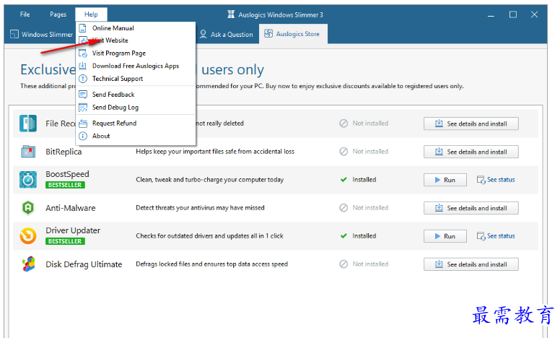
Task: Select Visit Website from Help menu
Action: (x=110, y=40)
